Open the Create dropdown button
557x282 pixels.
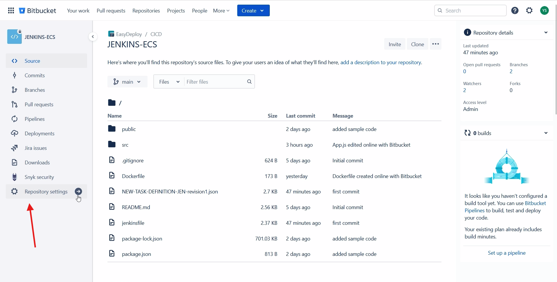(x=253, y=11)
